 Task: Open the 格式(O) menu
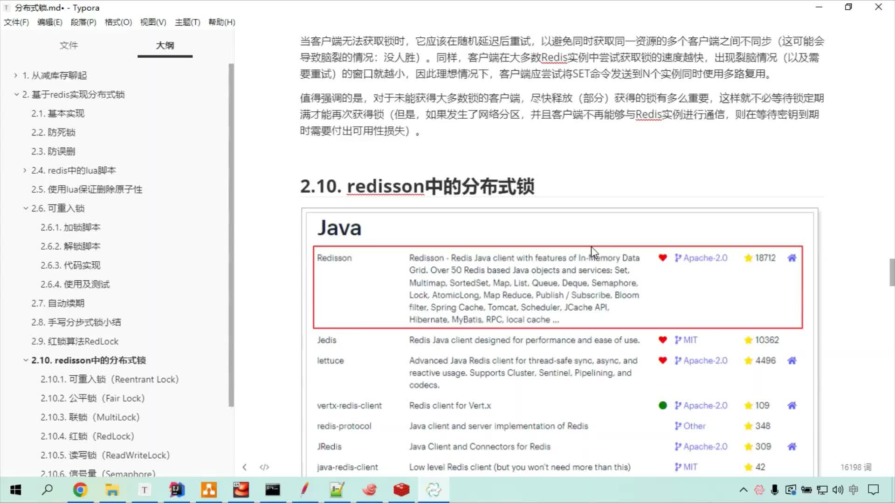(x=118, y=22)
